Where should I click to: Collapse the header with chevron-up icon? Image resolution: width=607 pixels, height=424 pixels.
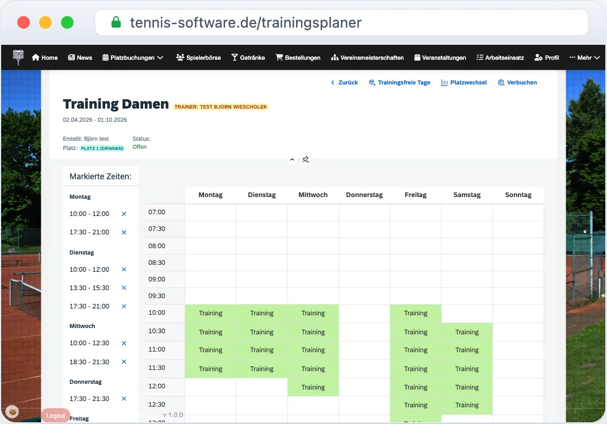click(x=292, y=159)
